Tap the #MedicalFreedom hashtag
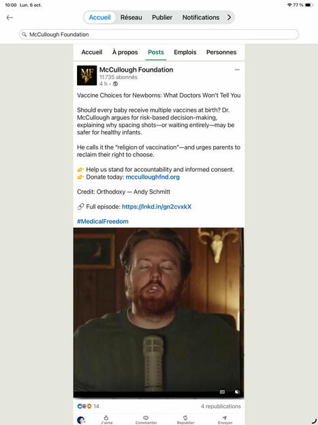This screenshot has width=318, height=425. point(103,222)
